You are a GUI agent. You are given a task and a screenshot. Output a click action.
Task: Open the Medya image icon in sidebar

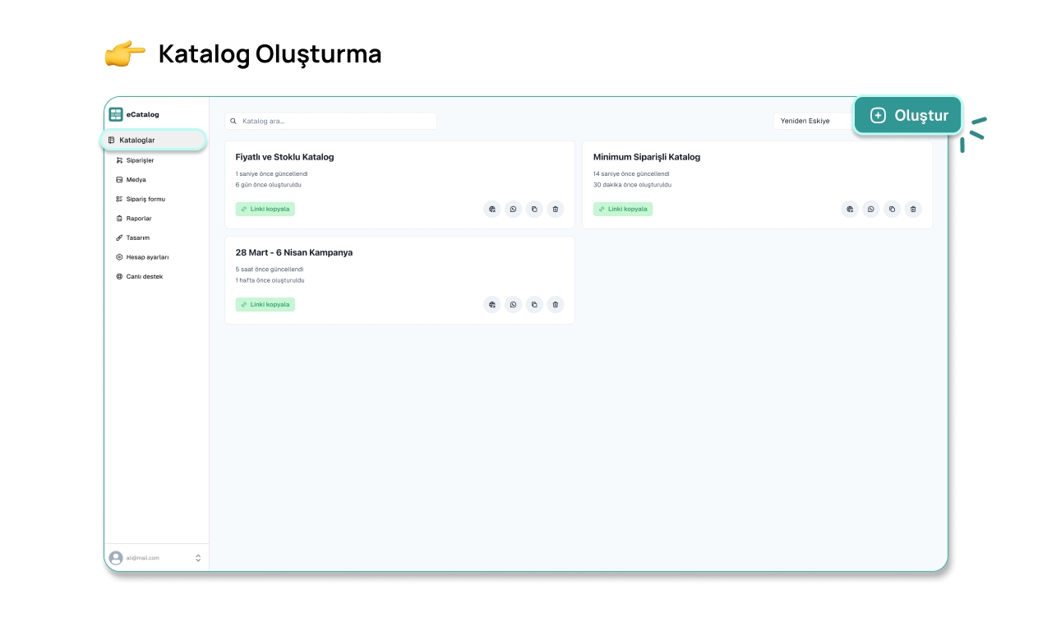[119, 179]
